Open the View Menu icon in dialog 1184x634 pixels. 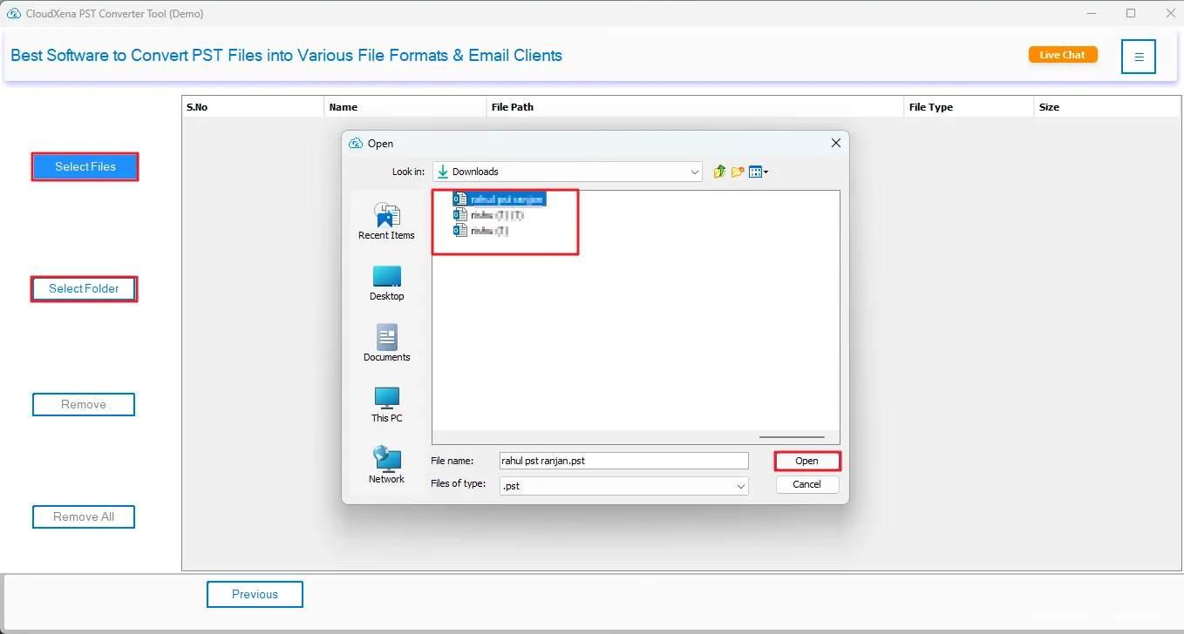[758, 172]
